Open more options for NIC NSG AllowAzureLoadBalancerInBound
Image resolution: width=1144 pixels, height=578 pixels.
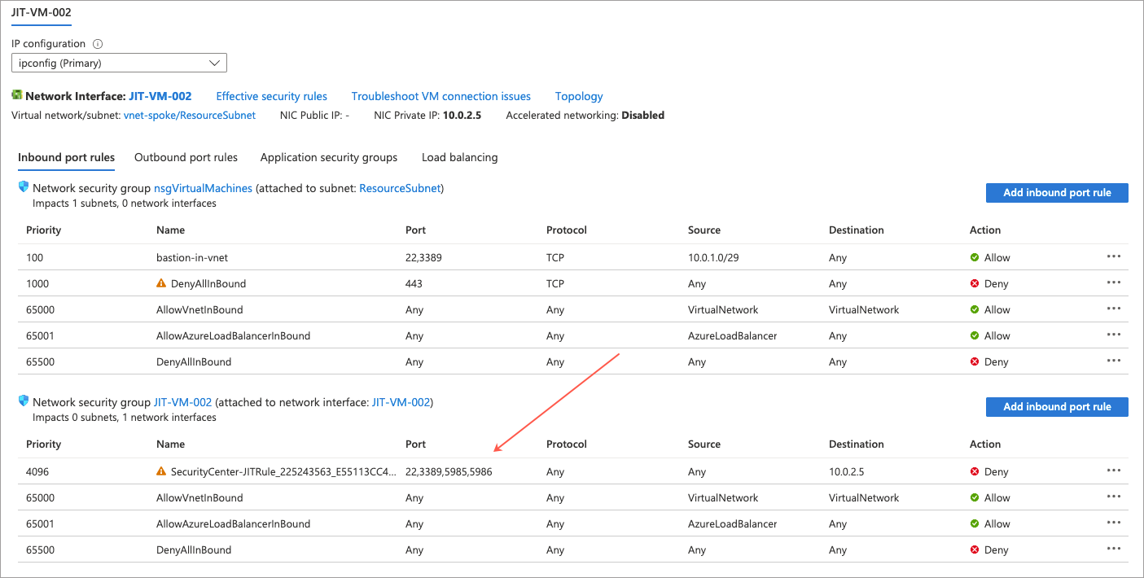1114,523
